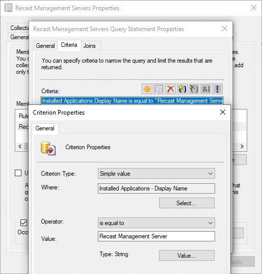Click the Where field Installed Applications - Display Name
The height and width of the screenshot is (274, 262).
[x=156, y=188]
